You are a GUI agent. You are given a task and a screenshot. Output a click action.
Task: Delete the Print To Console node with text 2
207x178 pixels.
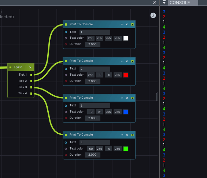127,61
